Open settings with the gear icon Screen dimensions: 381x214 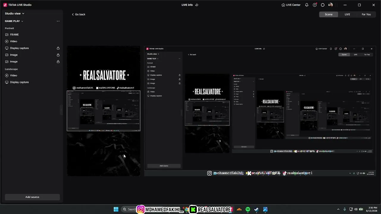pos(323,5)
